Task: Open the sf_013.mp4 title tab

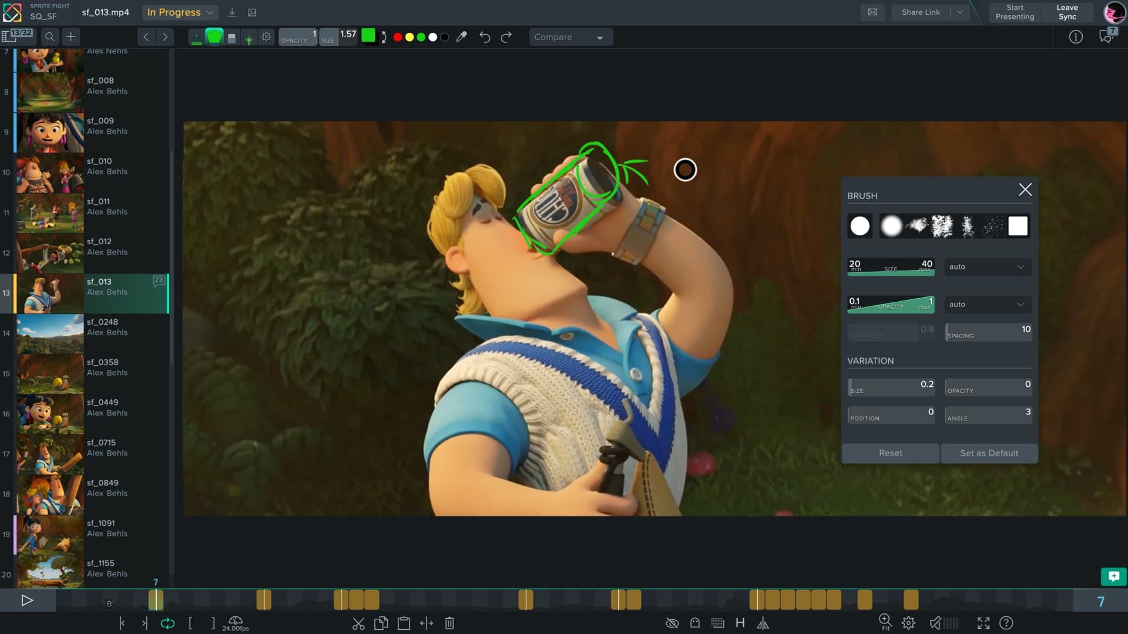Action: pyautogui.click(x=105, y=11)
